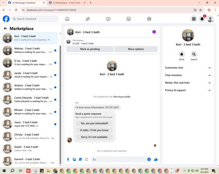Click Mark as pending button

coord(90,49)
